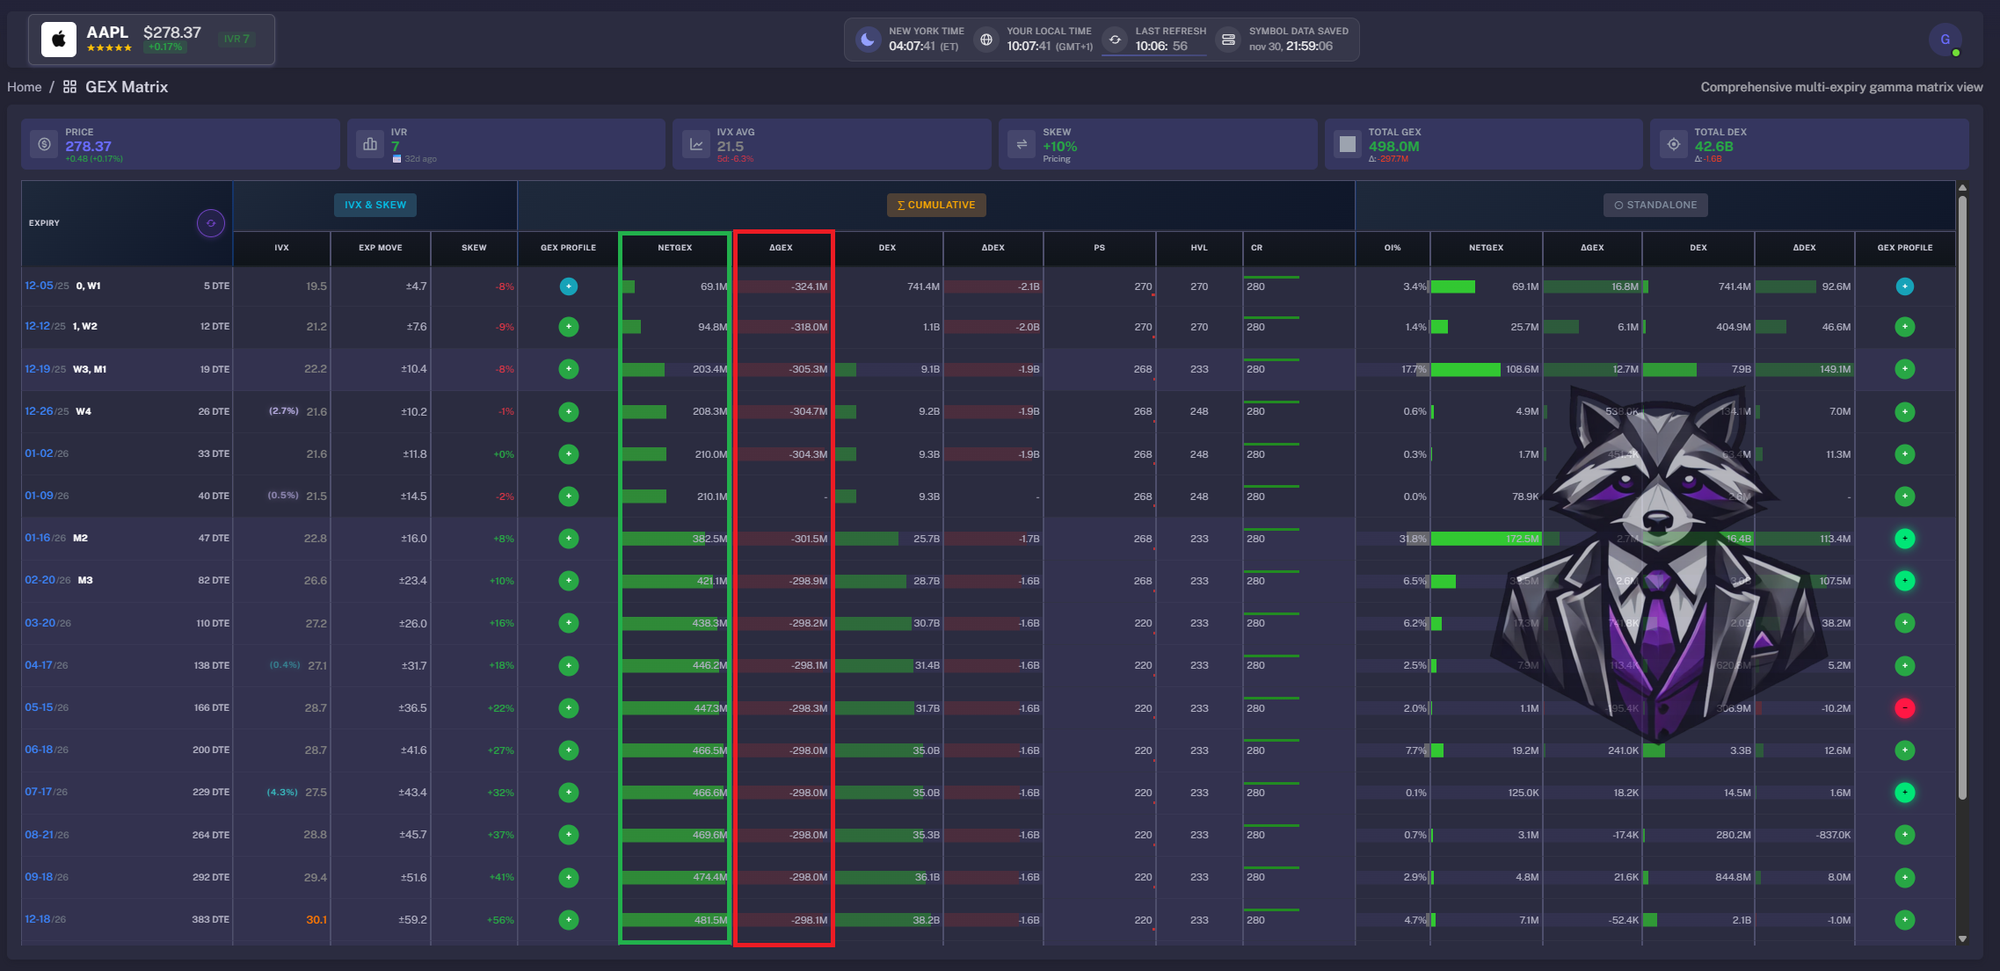The width and height of the screenshot is (2000, 971).
Task: Click the purple circular icon in Expiry header
Action: [x=210, y=223]
